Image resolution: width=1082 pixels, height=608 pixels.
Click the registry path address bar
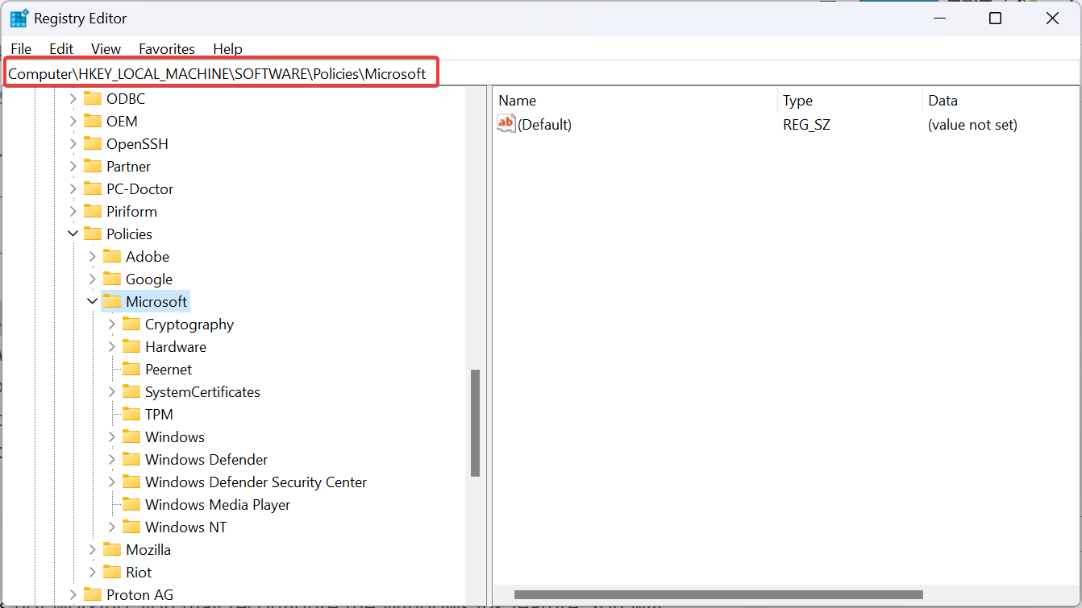[541, 73]
